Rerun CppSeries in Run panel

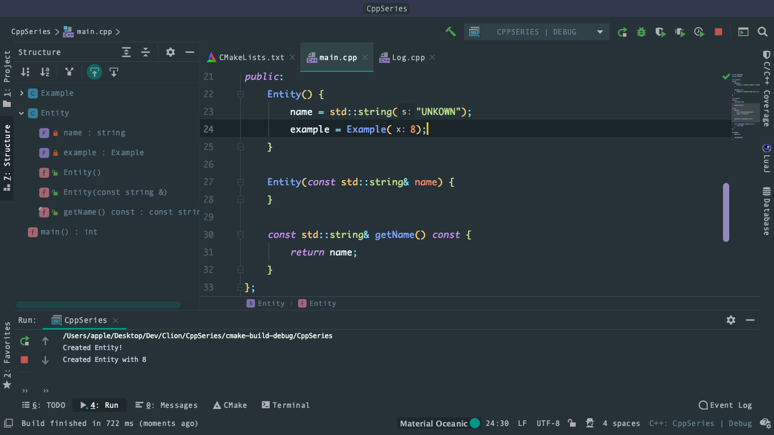point(24,341)
